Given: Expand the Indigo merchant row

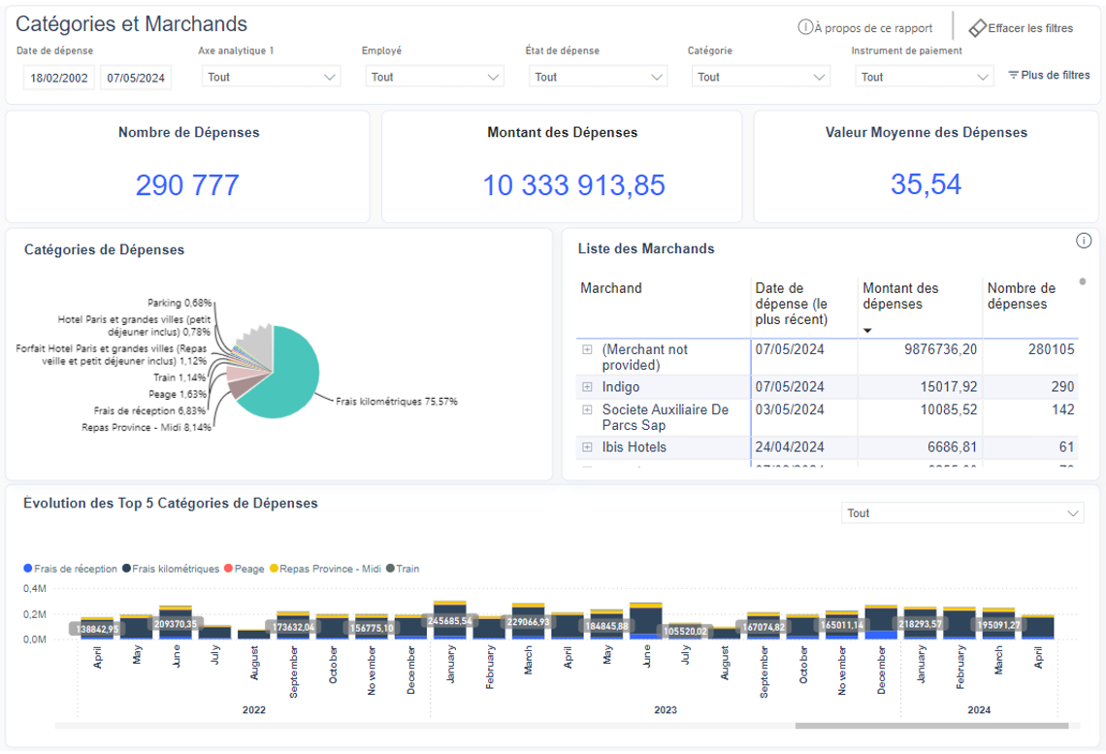Looking at the screenshot, I should coord(587,387).
